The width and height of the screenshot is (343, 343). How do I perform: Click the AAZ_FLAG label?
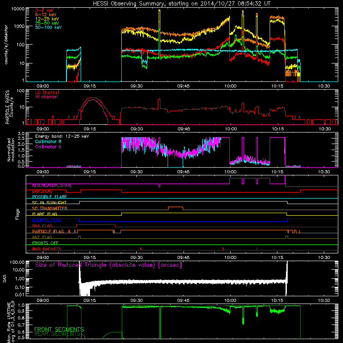pos(42,238)
